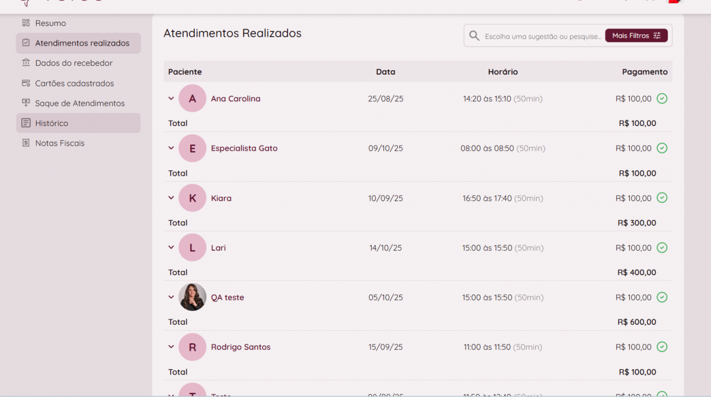Click the Notas Fiscais receipt icon
This screenshot has height=397, width=711.
(x=25, y=143)
